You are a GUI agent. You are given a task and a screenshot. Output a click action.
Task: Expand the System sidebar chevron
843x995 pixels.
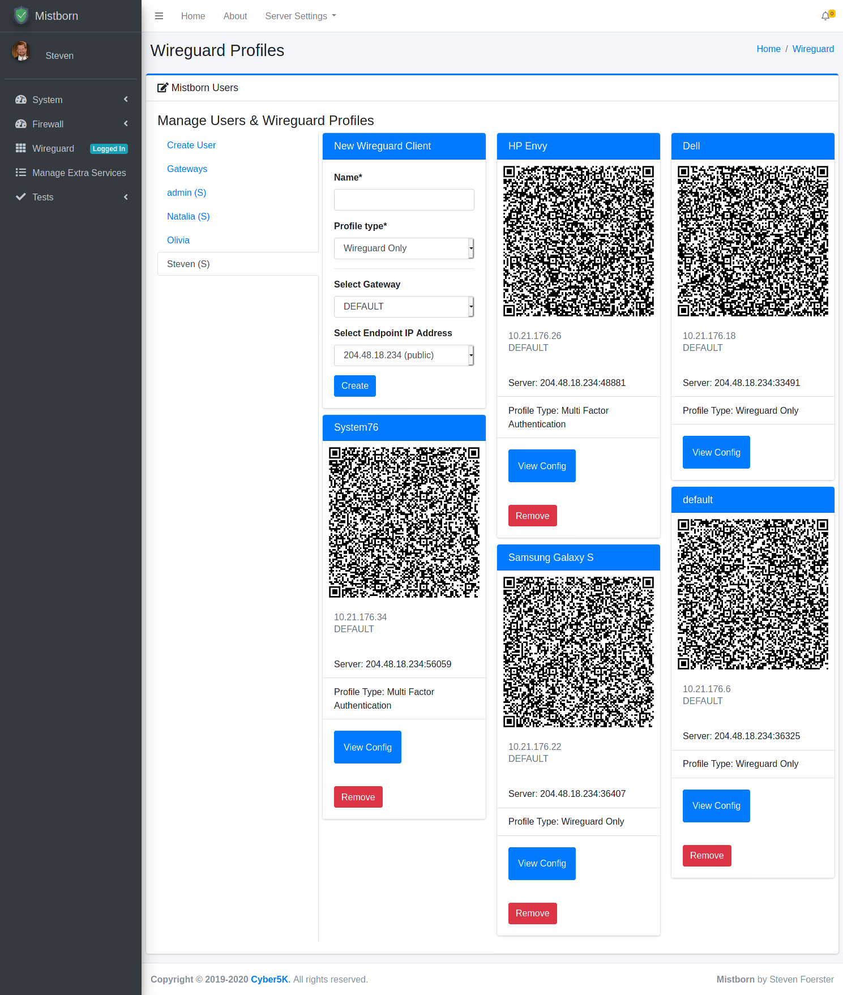point(126,100)
